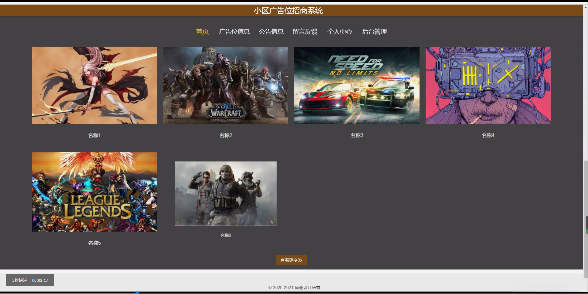Open the anime swordswoman thumbnail for 名称1
This screenshot has height=294, width=588.
(x=94, y=85)
